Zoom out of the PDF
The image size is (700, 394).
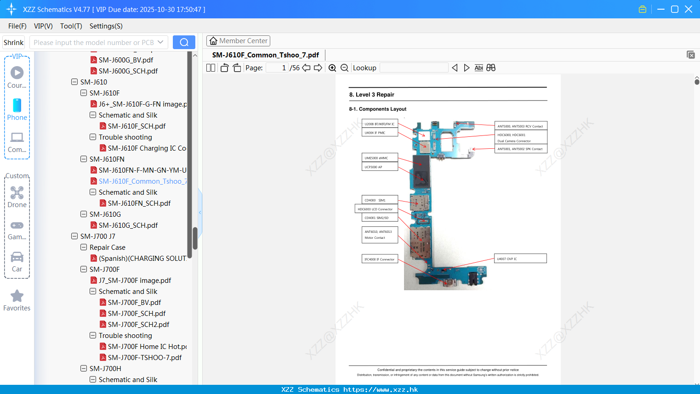click(345, 68)
